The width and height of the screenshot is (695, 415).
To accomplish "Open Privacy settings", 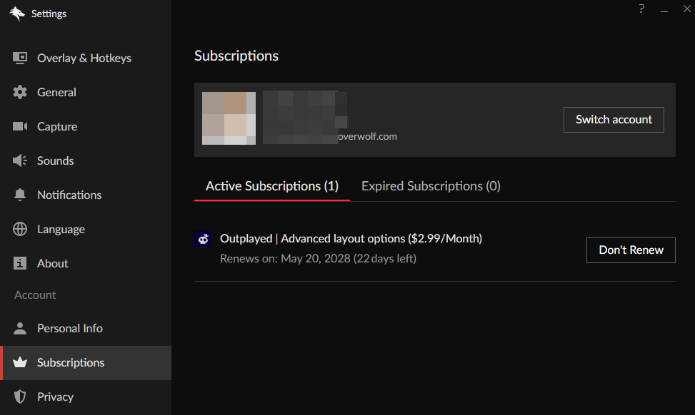I will (86, 396).
